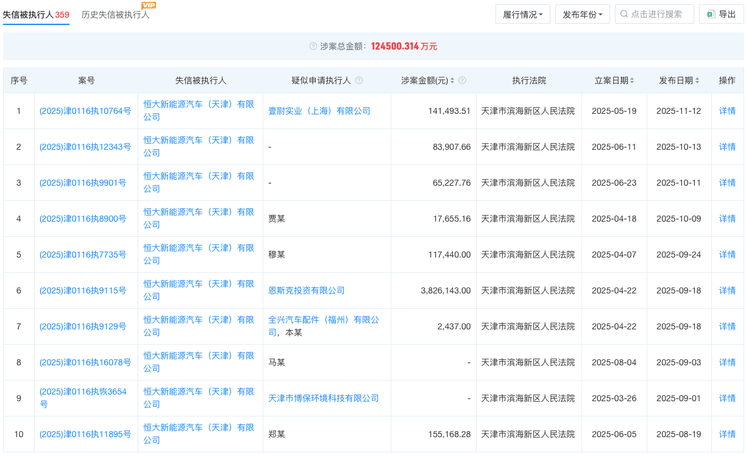Expand the 发布年份 dropdown

coord(582,14)
